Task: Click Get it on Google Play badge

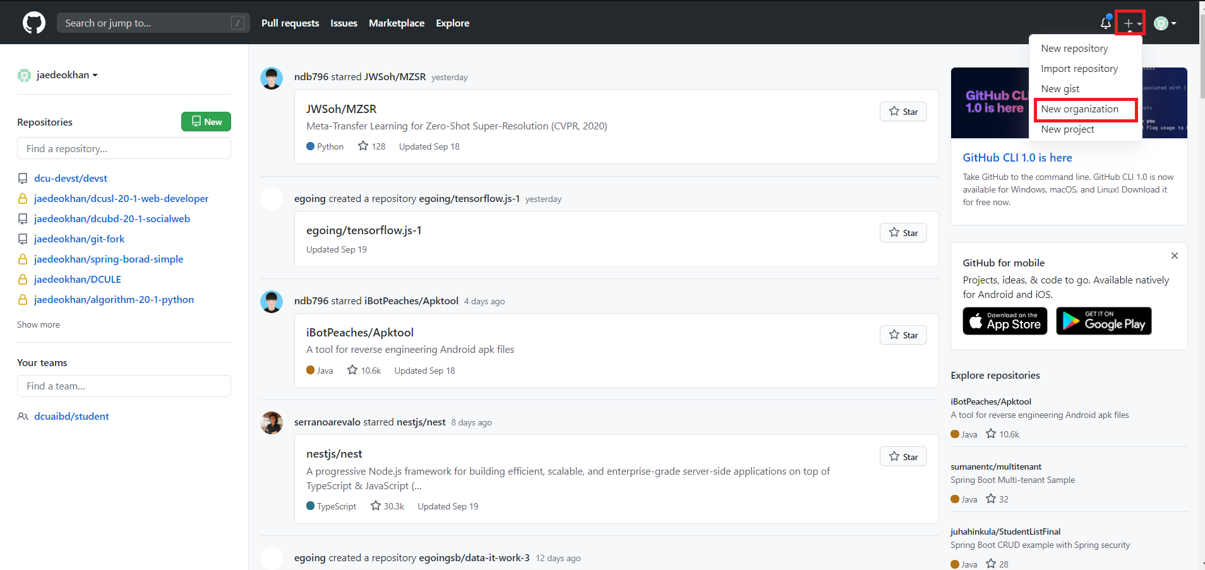Action: click(x=1104, y=321)
